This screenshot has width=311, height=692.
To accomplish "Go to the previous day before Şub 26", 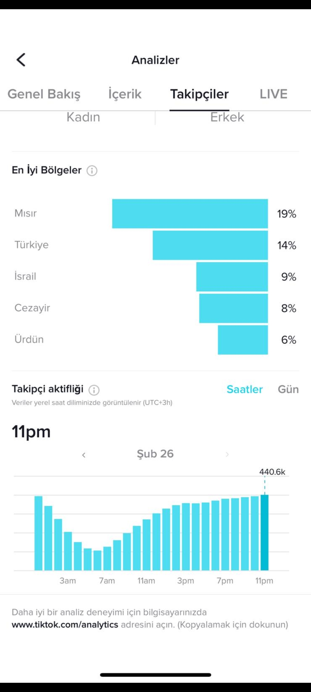I will click(84, 455).
